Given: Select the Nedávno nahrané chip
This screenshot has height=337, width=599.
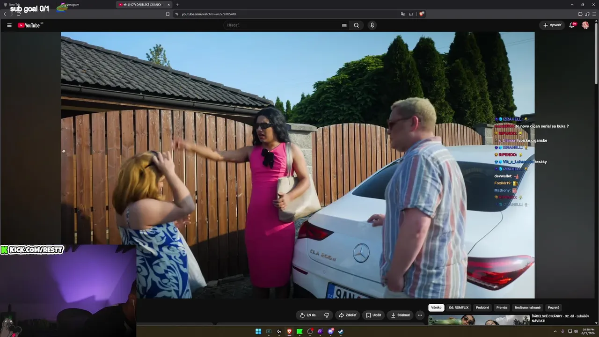Looking at the screenshot, I should (x=527, y=308).
